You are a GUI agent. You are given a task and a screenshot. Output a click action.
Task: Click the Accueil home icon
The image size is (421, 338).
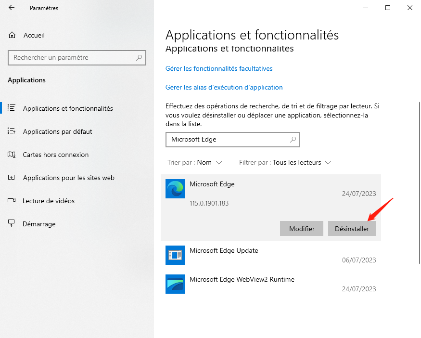(13, 35)
